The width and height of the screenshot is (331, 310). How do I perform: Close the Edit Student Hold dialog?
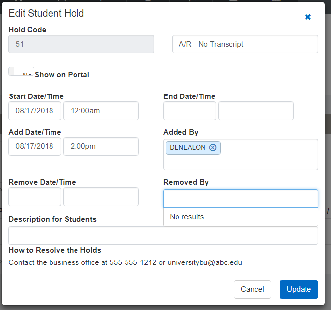308,17
